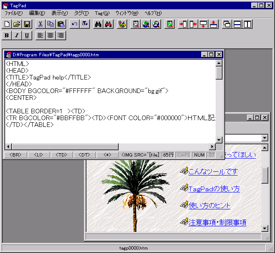Cut selection with the scissors icon
The height and width of the screenshot is (253, 275).
40,24
